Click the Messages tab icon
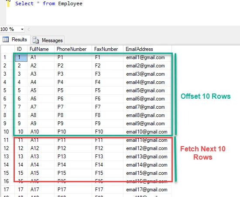The height and width of the screenshot is (197, 240). (x=36, y=40)
